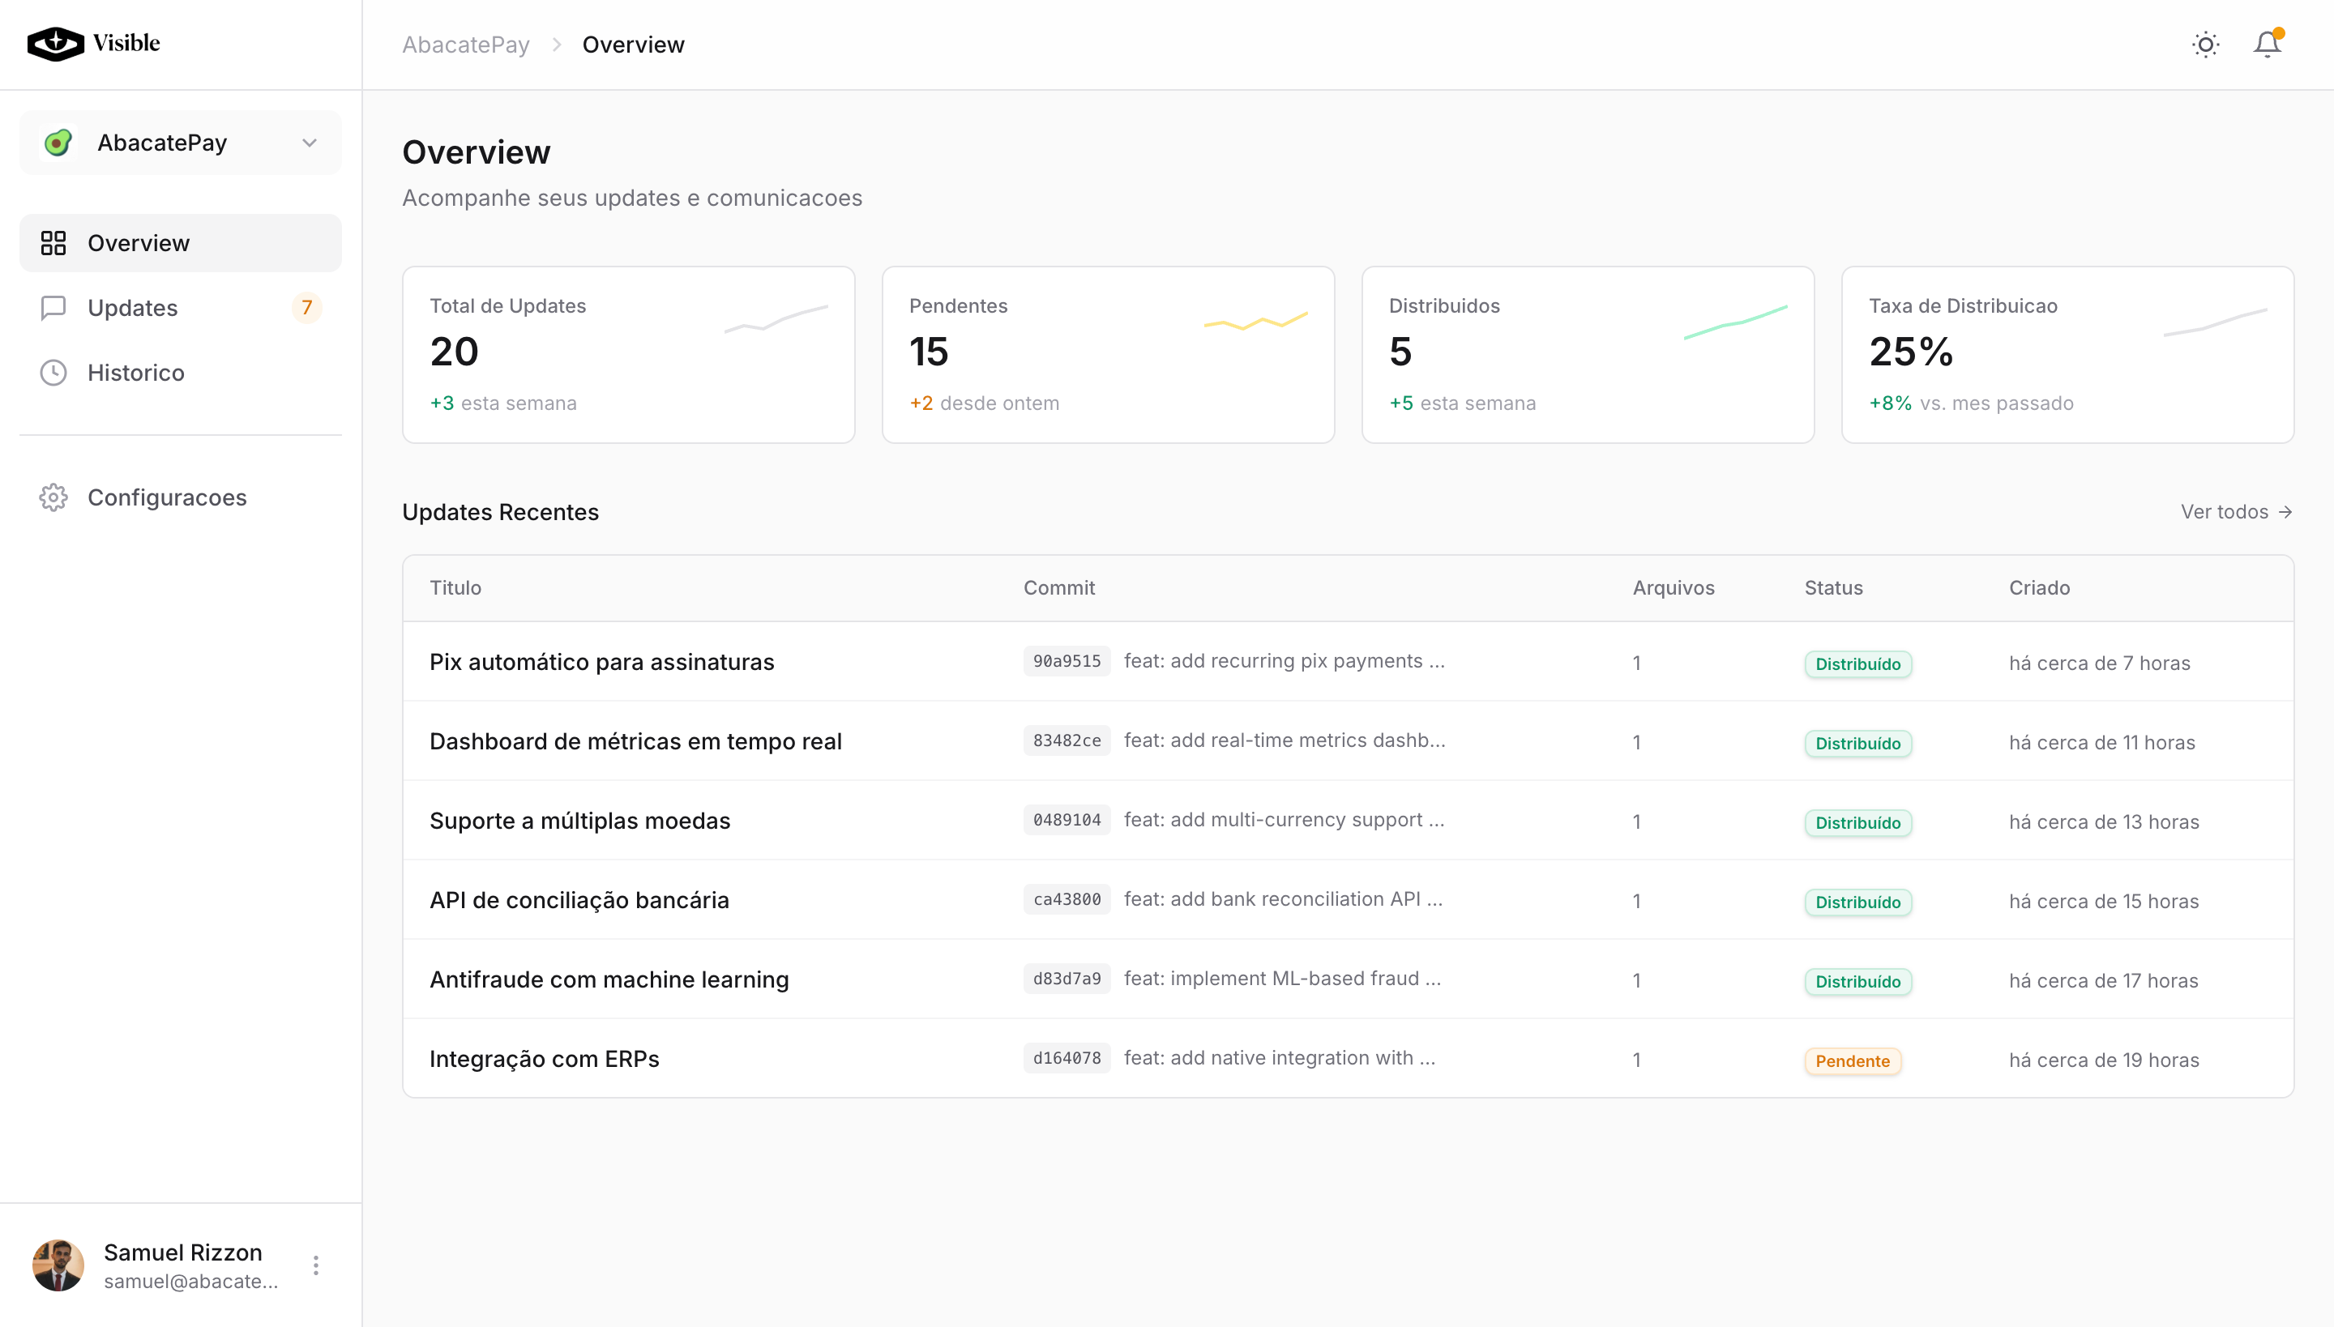Image resolution: width=2334 pixels, height=1327 pixels.
Task: Select the Pendentes stat card
Action: click(x=1108, y=355)
